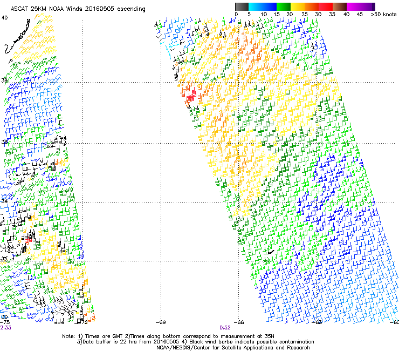Click the brown 35-40 knots legend swatch
Viewport: 399px width, 351px height.
click(340, 6)
